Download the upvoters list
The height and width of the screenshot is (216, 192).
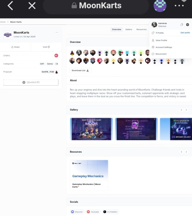pyautogui.click(x=80, y=70)
